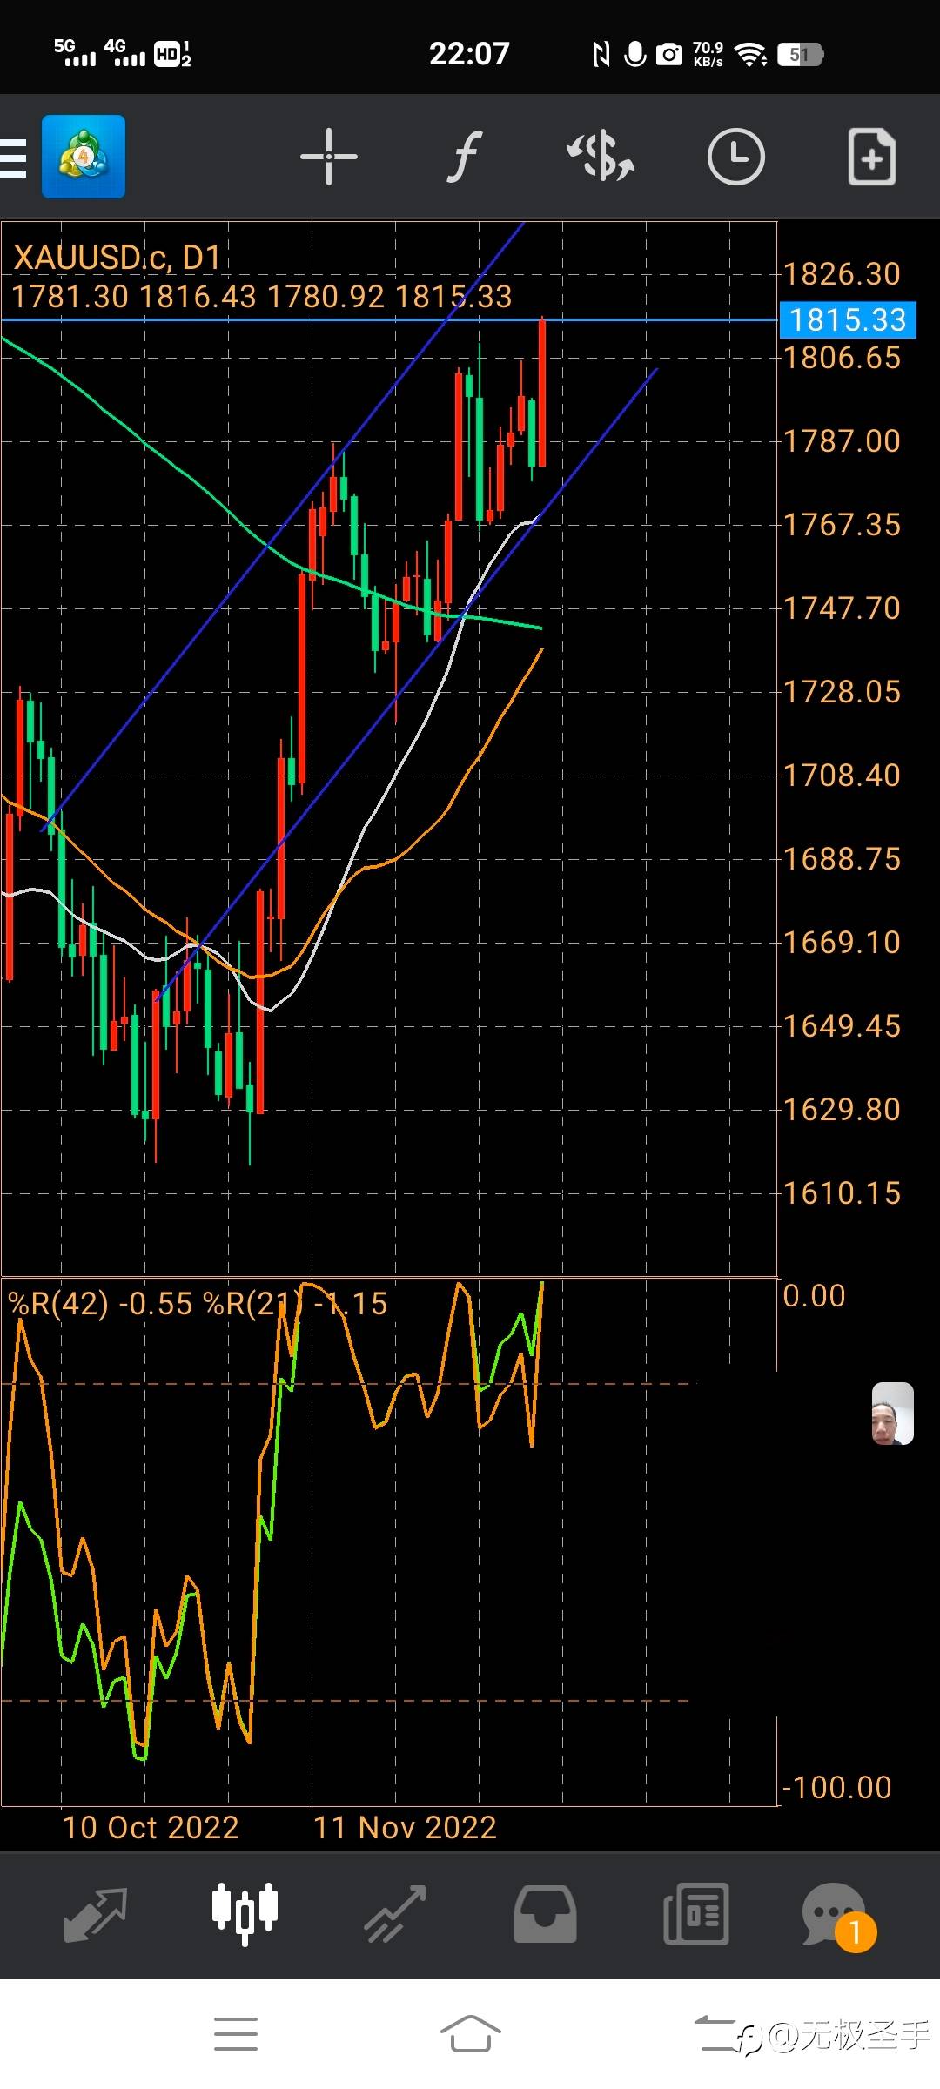Viewport: 940px width, 2089px height.
Task: Tap the Android home navigation button
Action: [470, 2034]
